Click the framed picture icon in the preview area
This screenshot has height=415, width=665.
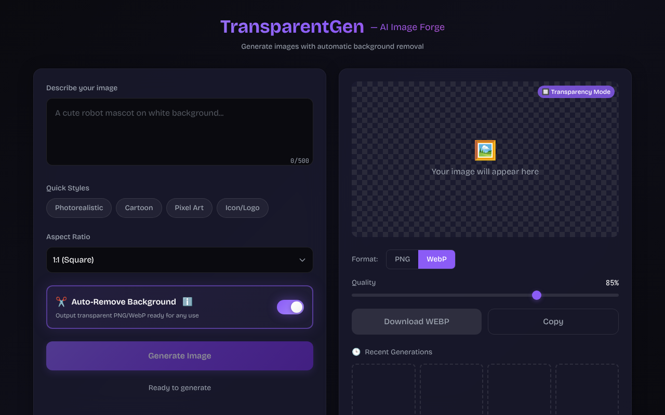tap(485, 150)
